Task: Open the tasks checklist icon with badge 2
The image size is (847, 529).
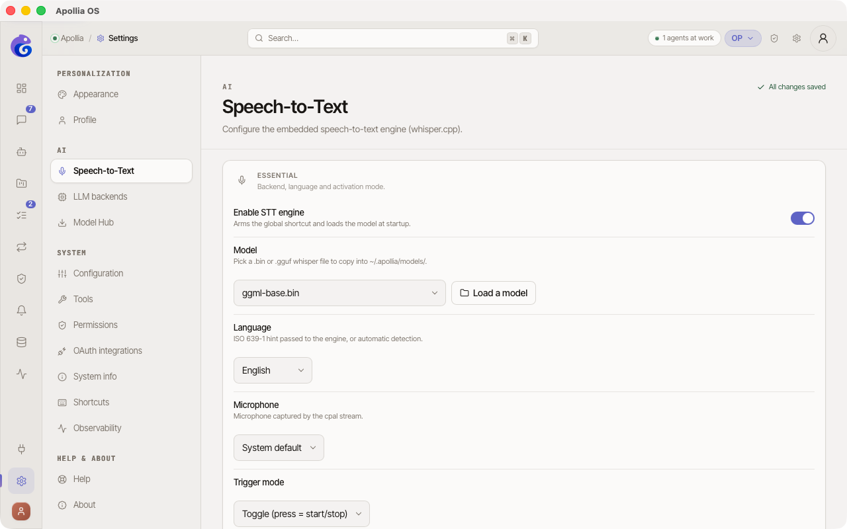Action: (21, 215)
